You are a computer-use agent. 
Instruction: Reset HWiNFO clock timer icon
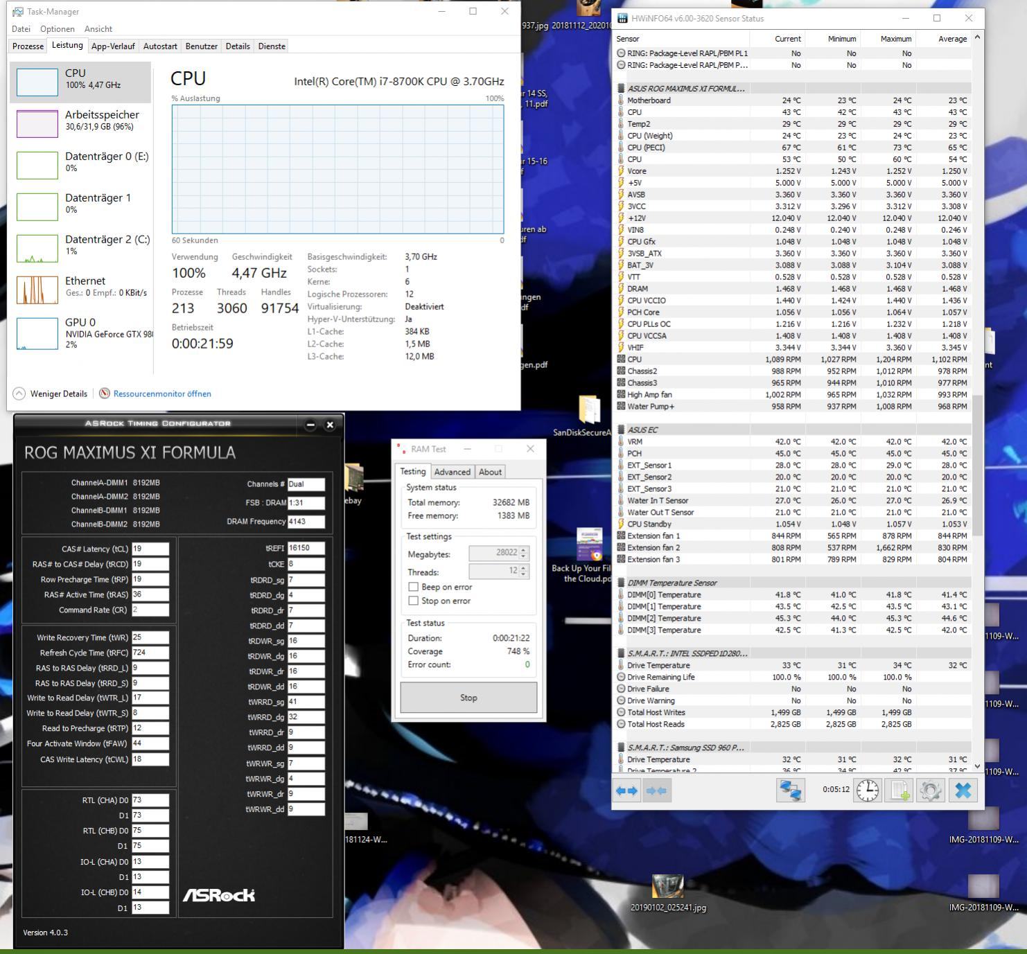868,790
